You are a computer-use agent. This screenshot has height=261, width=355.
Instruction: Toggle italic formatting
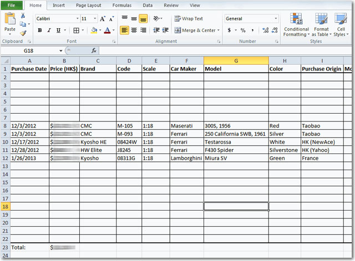pyautogui.click(x=49, y=30)
